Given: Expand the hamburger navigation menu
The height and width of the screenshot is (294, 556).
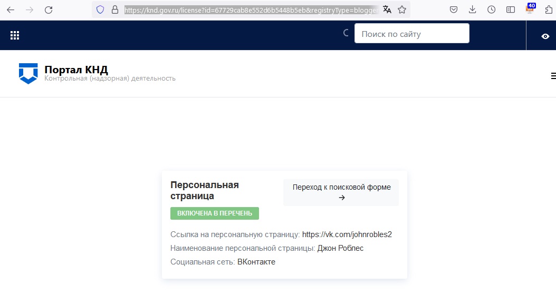Looking at the screenshot, I should point(553,76).
